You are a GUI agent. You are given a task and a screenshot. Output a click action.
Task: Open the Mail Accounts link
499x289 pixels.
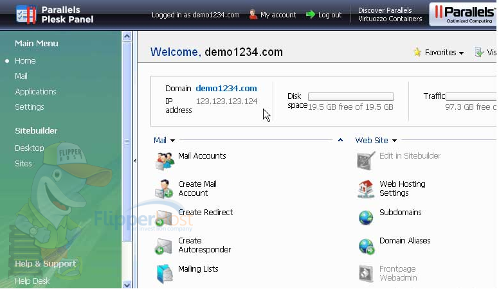point(202,156)
